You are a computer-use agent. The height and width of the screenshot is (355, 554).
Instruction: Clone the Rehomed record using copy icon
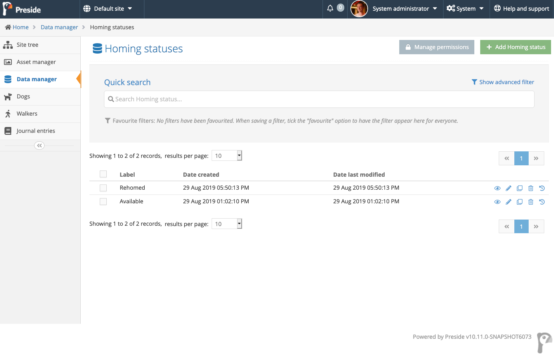[x=520, y=188]
